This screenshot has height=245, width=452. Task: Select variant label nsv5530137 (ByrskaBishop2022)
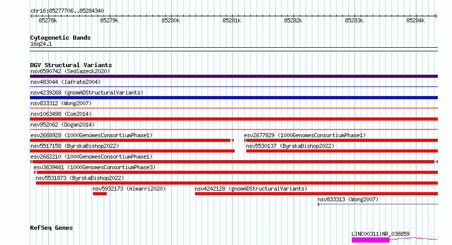(x=290, y=146)
